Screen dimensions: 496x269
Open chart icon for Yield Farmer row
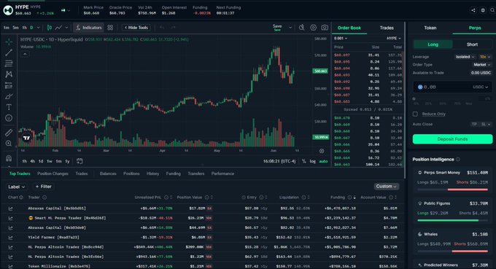point(10,238)
